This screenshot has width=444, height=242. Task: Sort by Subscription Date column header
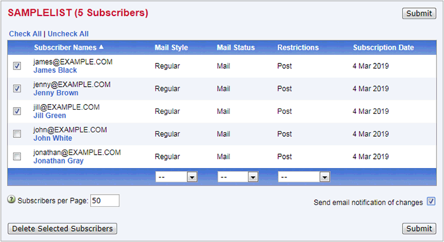click(x=384, y=47)
